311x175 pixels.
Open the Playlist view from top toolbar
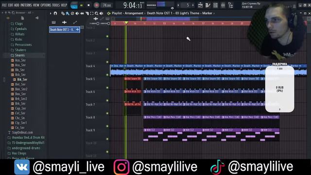point(200,5)
